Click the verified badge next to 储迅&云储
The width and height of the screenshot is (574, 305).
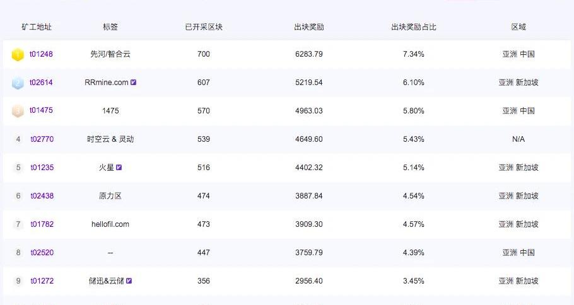[129, 281]
